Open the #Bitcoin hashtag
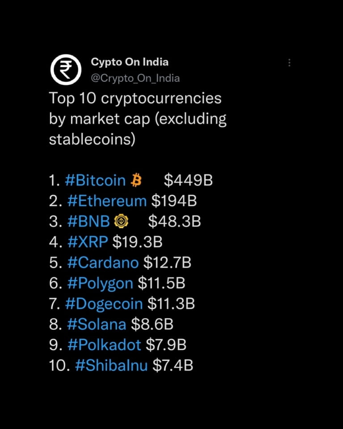 click(x=95, y=180)
